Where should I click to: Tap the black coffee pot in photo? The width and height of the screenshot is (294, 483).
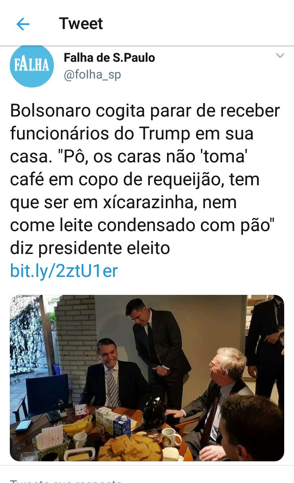click(x=154, y=414)
